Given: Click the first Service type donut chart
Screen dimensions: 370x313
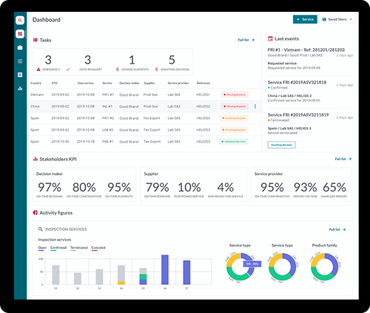Looking at the screenshot, I should (x=240, y=266).
